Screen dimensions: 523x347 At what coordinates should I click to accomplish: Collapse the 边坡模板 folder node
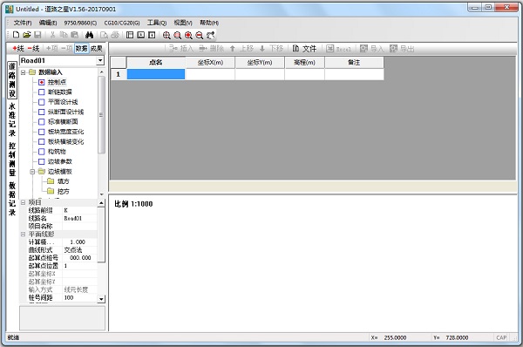[x=33, y=172]
